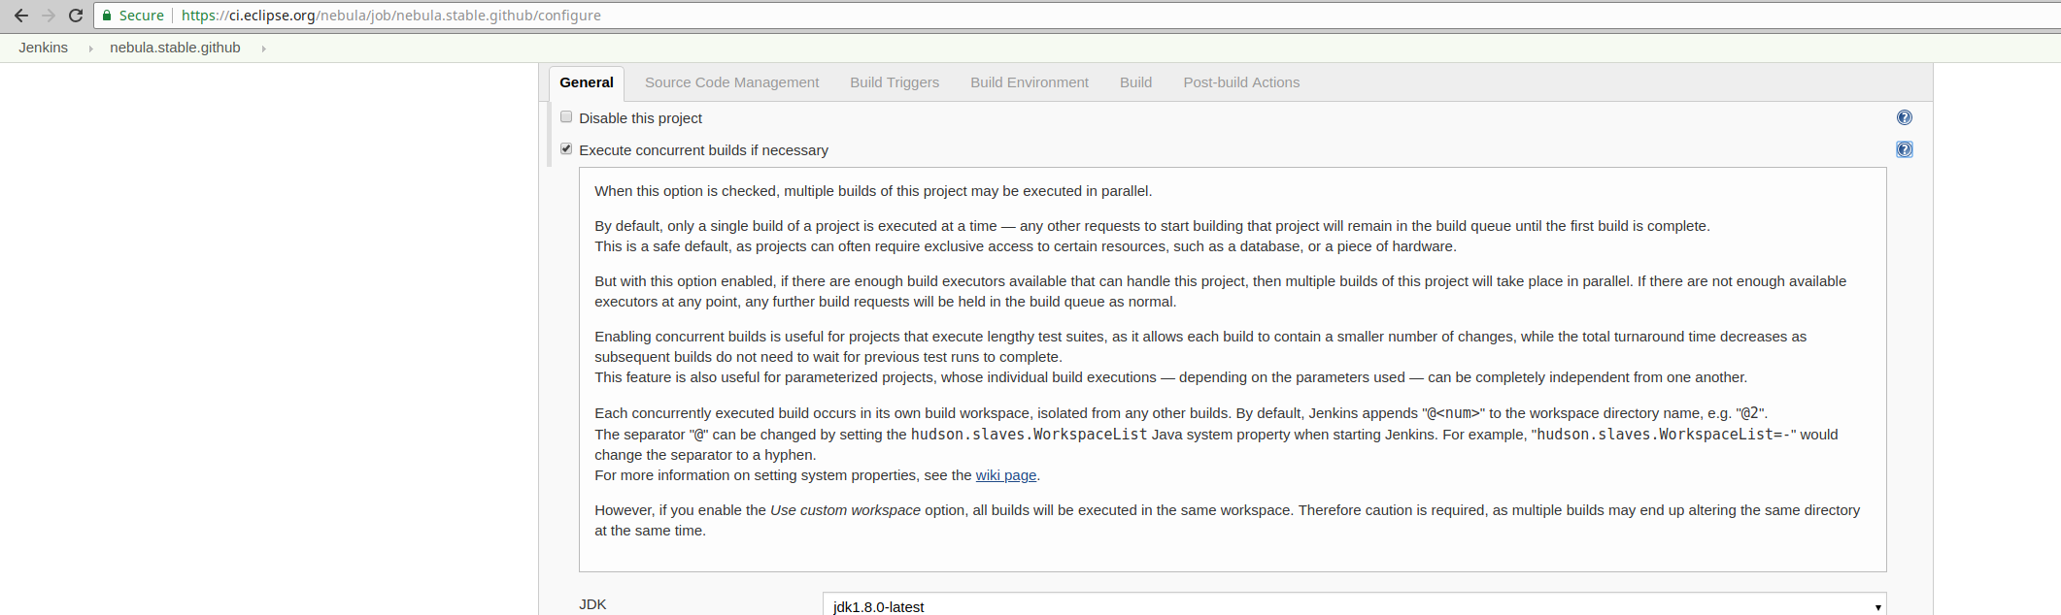Expand the breadcrumb arrow after Jenkins
Image resolution: width=2061 pixels, height=615 pixels.
[x=90, y=49]
